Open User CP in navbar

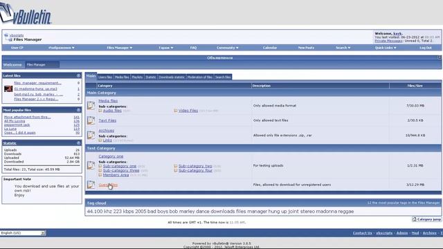coord(17,48)
